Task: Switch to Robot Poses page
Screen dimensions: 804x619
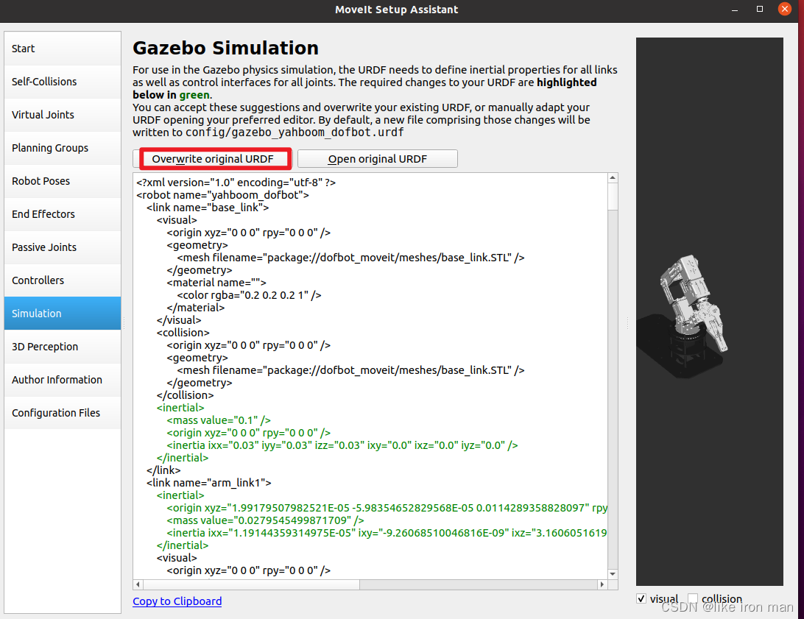Action: tap(63, 181)
